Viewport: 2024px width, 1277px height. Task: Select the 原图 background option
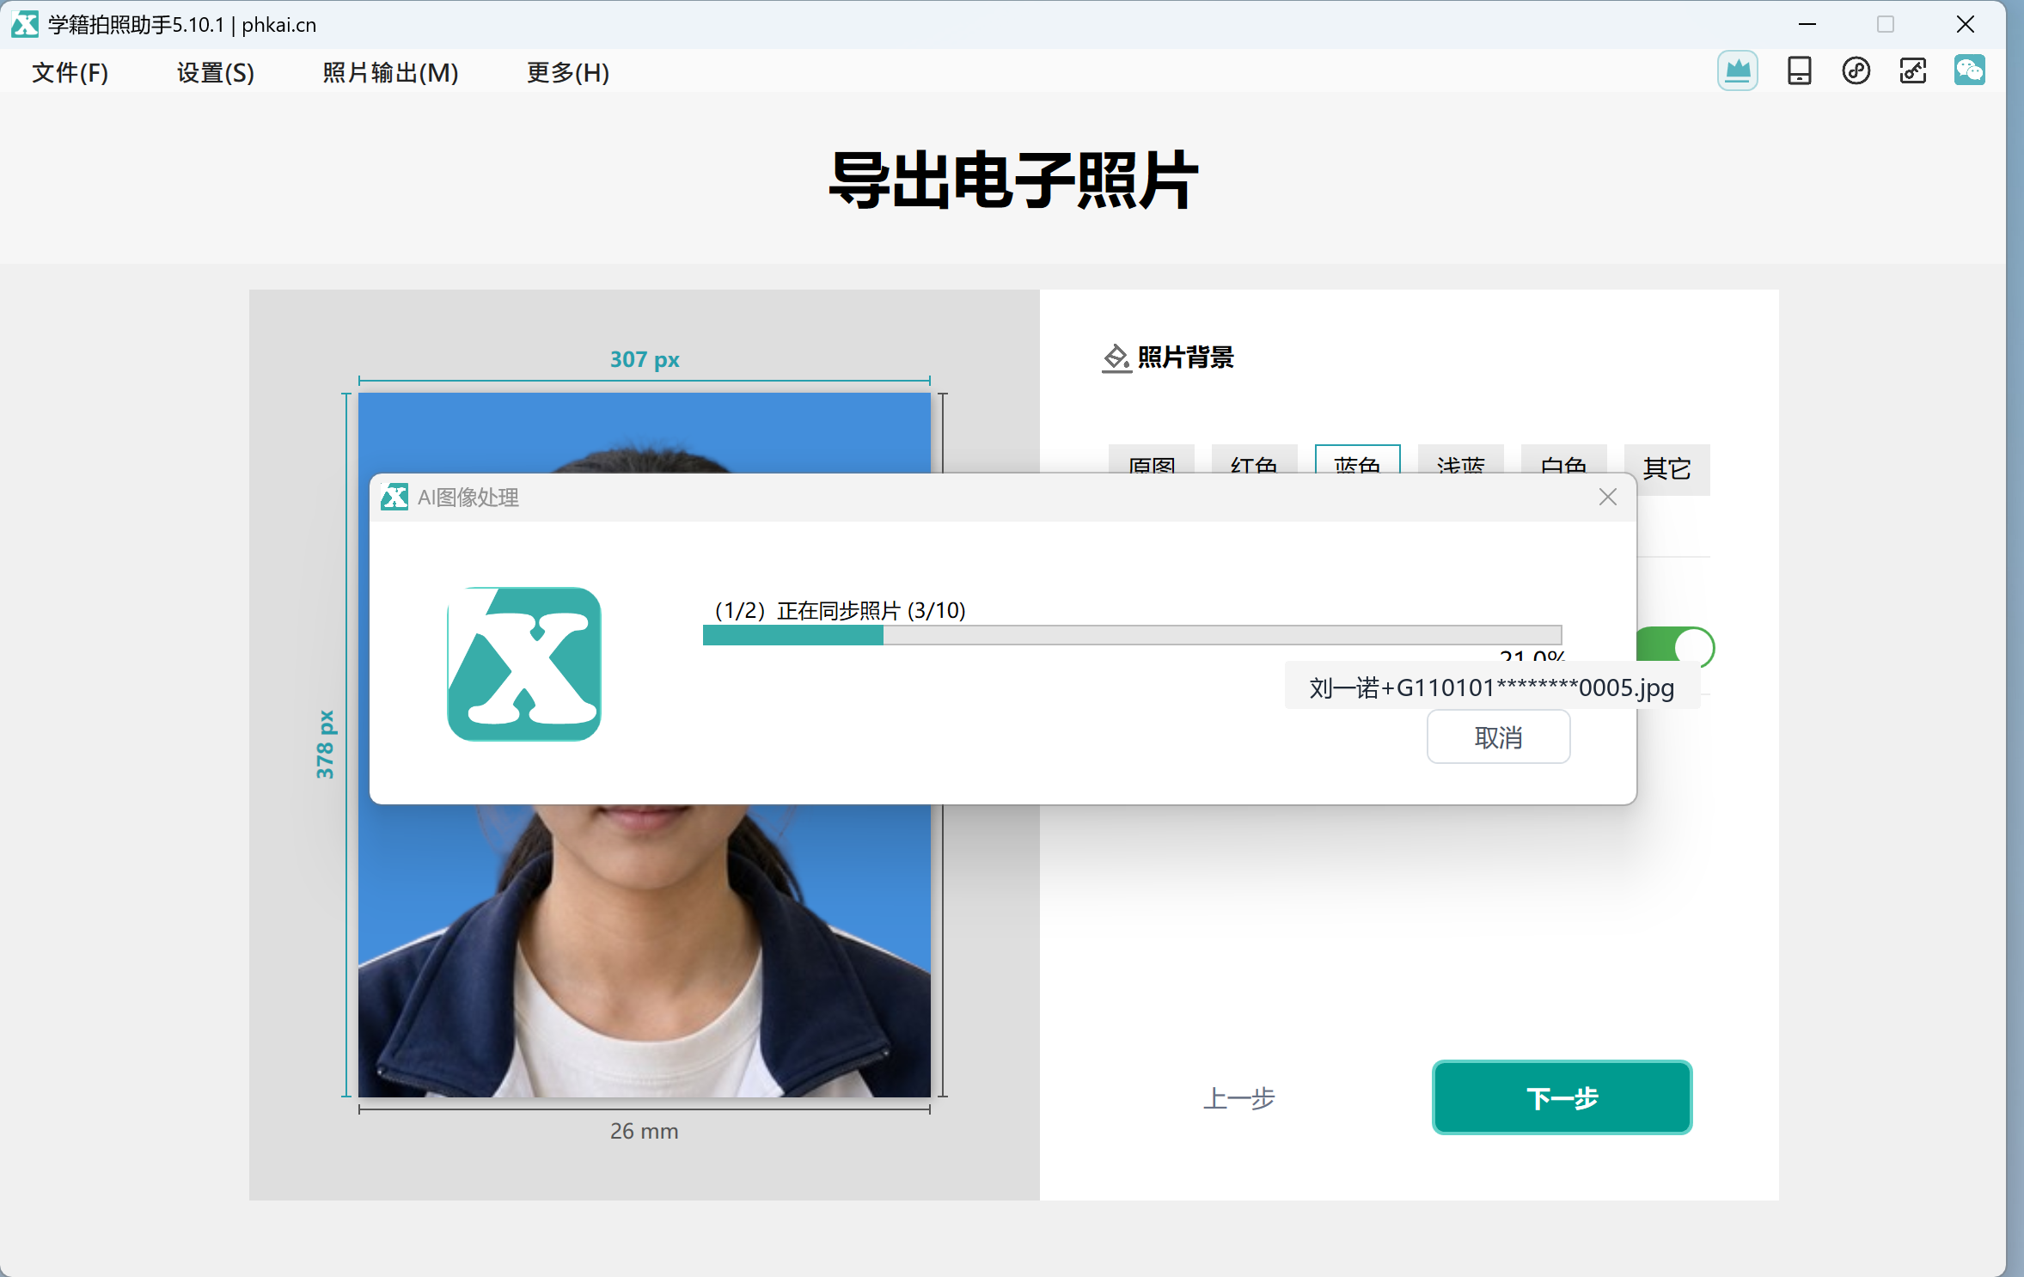(x=1151, y=460)
